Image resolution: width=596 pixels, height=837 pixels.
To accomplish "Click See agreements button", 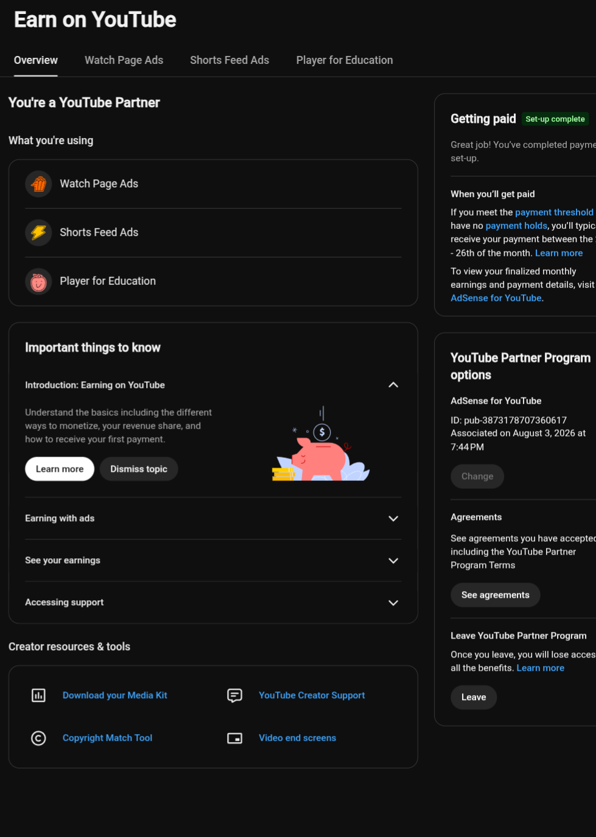I will coord(496,595).
